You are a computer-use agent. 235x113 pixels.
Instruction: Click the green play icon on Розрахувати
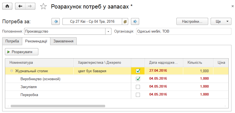[x=9, y=52]
